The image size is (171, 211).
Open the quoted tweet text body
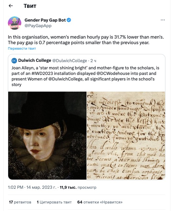85,76
